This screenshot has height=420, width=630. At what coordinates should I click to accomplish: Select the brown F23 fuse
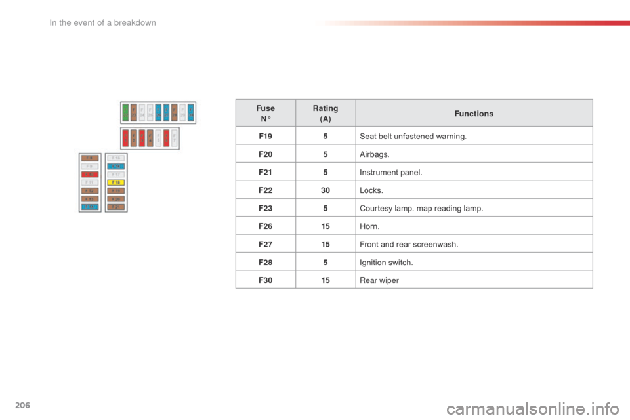(x=134, y=112)
